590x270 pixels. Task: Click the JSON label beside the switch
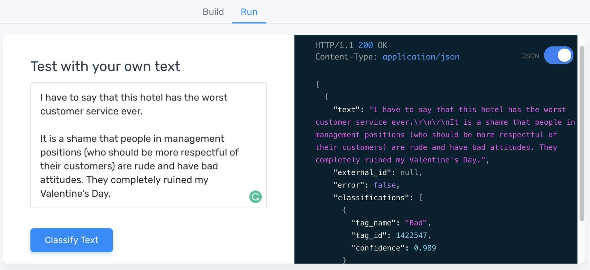click(x=530, y=56)
